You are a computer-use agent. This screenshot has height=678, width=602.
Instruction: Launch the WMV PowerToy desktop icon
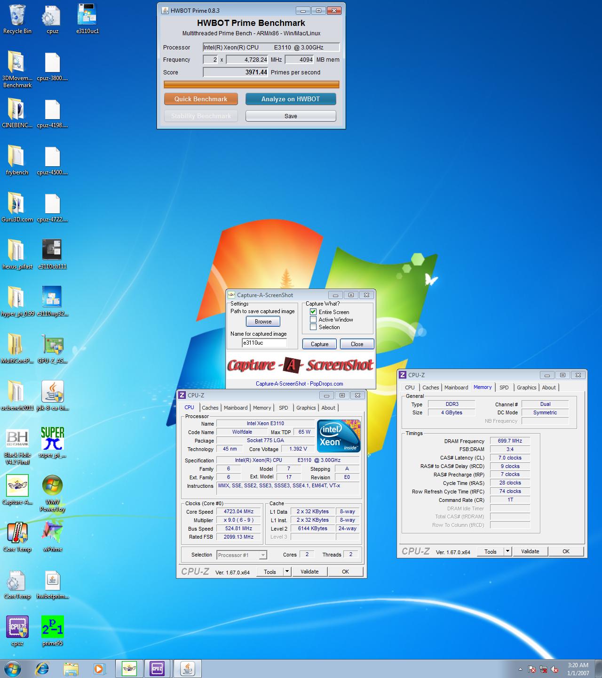tap(52, 493)
